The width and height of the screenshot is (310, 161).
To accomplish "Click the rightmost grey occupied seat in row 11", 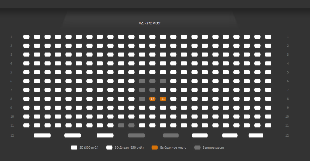I will (131, 125).
